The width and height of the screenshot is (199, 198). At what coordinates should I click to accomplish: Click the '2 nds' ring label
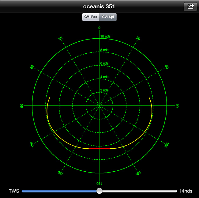(x=104, y=90)
